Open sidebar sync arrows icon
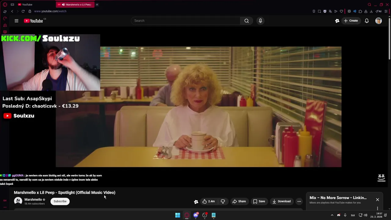The height and width of the screenshot is (220, 391). click(5, 11)
